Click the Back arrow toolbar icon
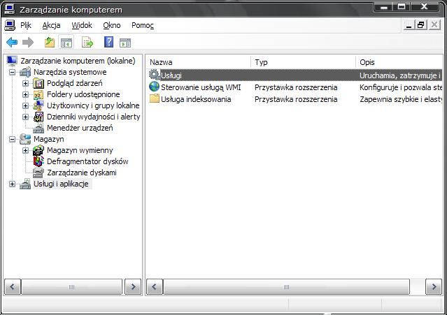The width and height of the screenshot is (447, 315). click(12, 43)
